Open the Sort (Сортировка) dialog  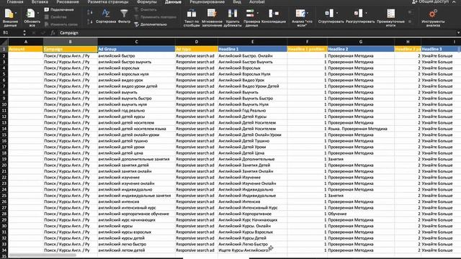106,16
